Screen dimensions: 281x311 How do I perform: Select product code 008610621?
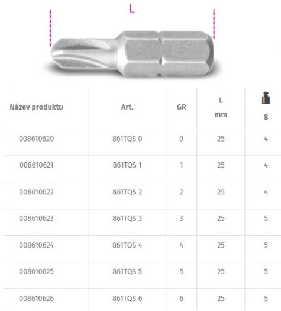tap(37, 165)
